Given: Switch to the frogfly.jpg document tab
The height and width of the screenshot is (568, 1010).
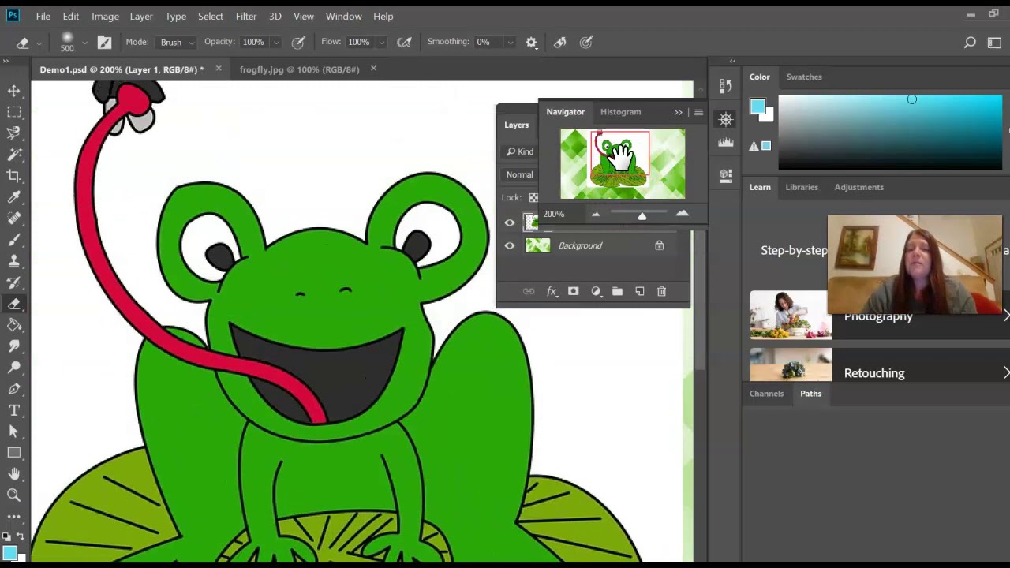Looking at the screenshot, I should [x=299, y=69].
